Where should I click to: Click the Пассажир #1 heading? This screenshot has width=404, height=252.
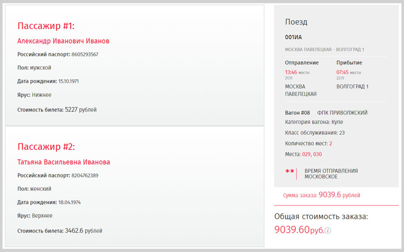click(x=46, y=26)
